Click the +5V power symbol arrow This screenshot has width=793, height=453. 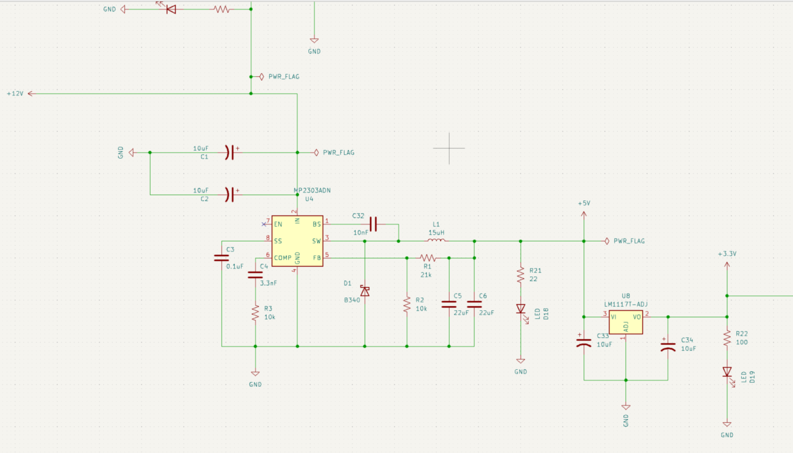pyautogui.click(x=584, y=215)
